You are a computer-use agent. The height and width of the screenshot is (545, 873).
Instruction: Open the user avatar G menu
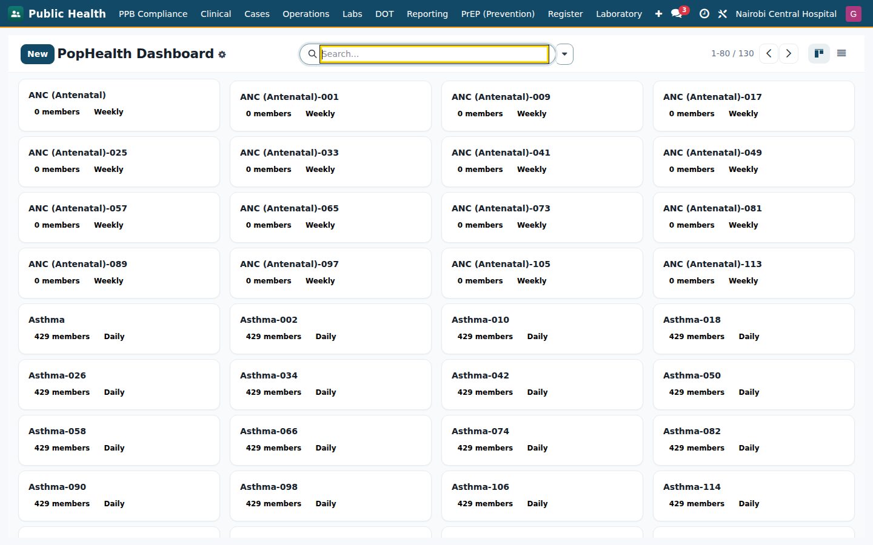[x=854, y=13]
